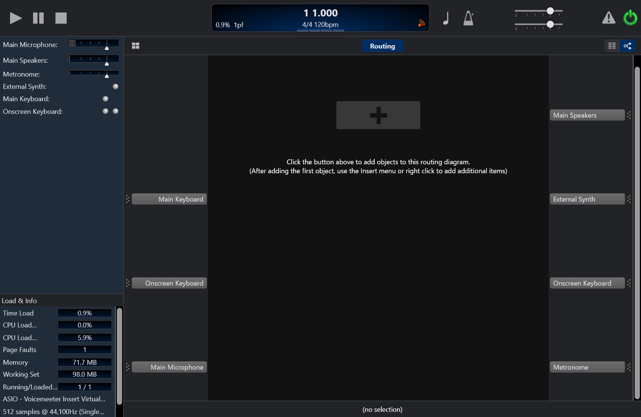Click the Routing tab
Image resolution: width=641 pixels, height=417 pixels.
[x=382, y=46]
